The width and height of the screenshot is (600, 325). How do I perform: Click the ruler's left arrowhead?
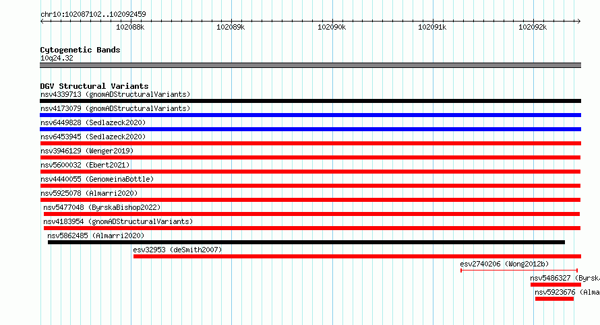[x=42, y=22]
